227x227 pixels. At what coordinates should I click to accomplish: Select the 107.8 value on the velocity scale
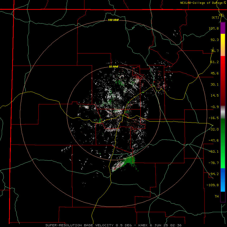click(214, 28)
